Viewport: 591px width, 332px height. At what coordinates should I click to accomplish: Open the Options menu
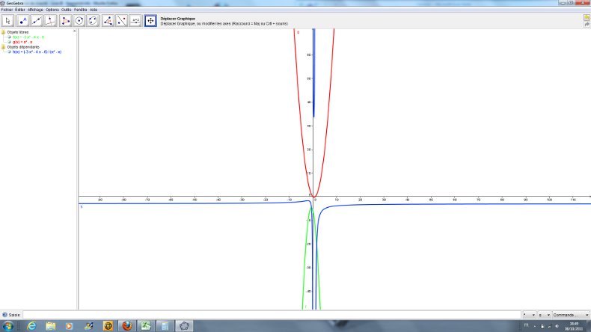coord(52,9)
